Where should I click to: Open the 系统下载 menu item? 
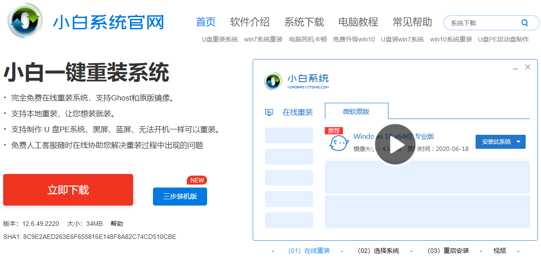[304, 22]
